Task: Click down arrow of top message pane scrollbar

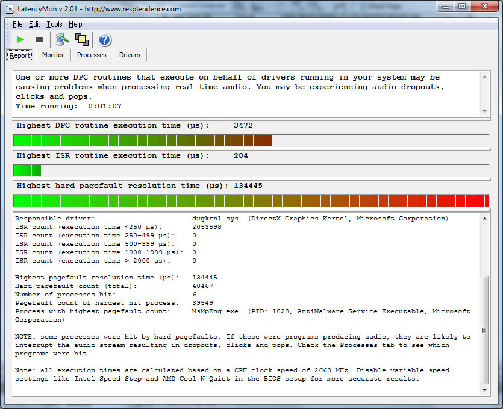Action: pyautogui.click(x=485, y=111)
